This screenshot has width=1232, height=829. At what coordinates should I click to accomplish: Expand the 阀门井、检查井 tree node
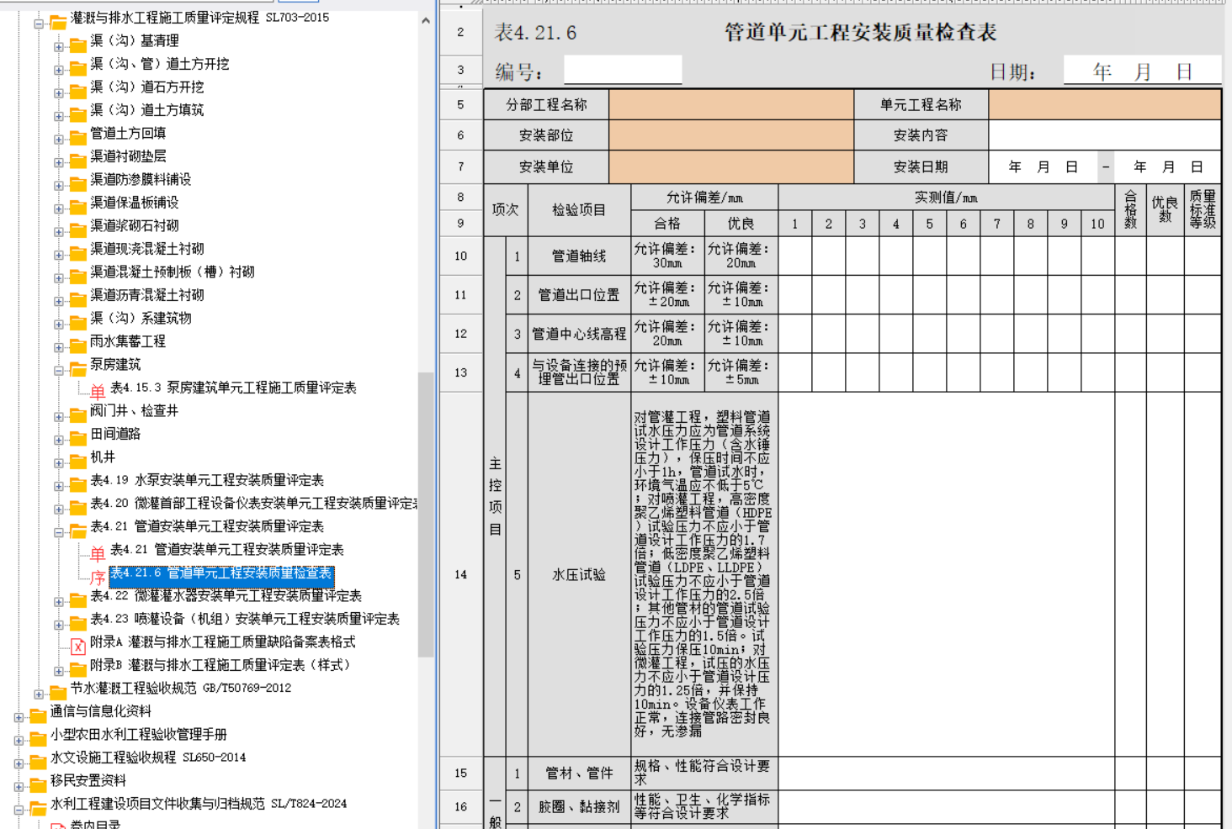click(x=59, y=417)
